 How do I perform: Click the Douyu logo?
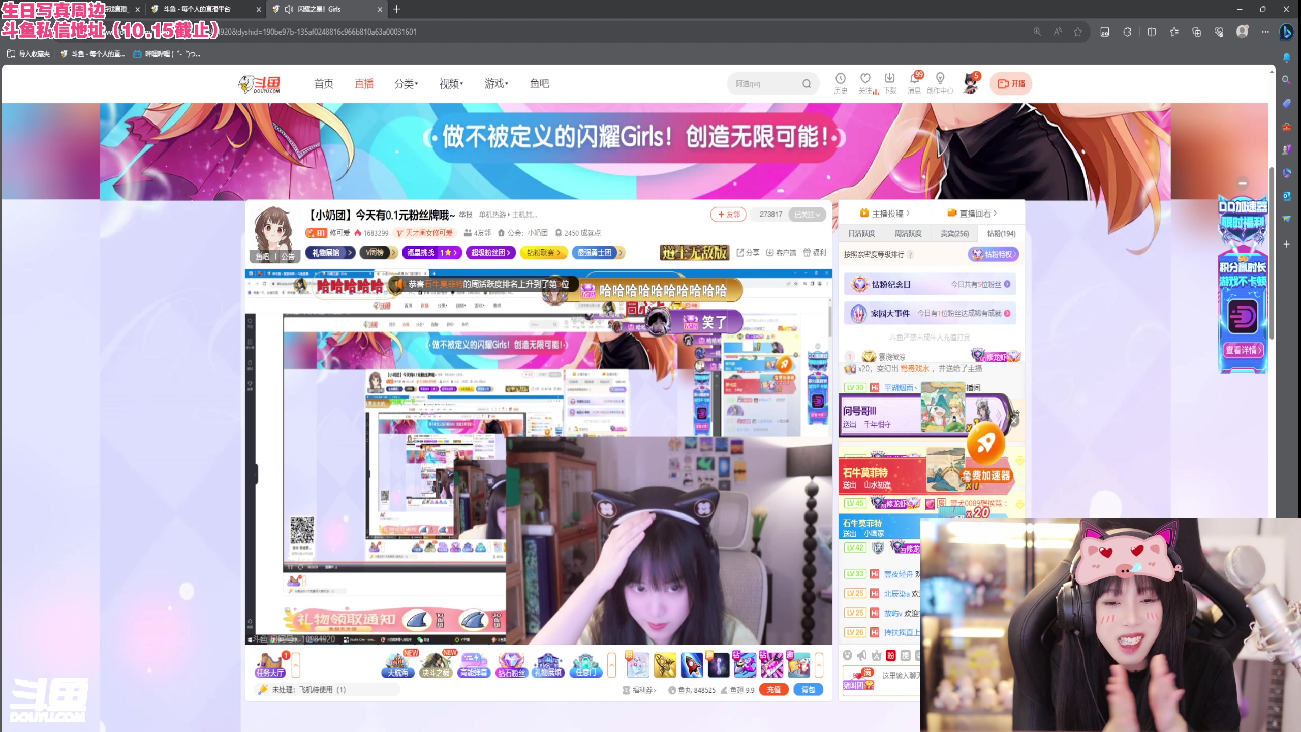(x=259, y=84)
